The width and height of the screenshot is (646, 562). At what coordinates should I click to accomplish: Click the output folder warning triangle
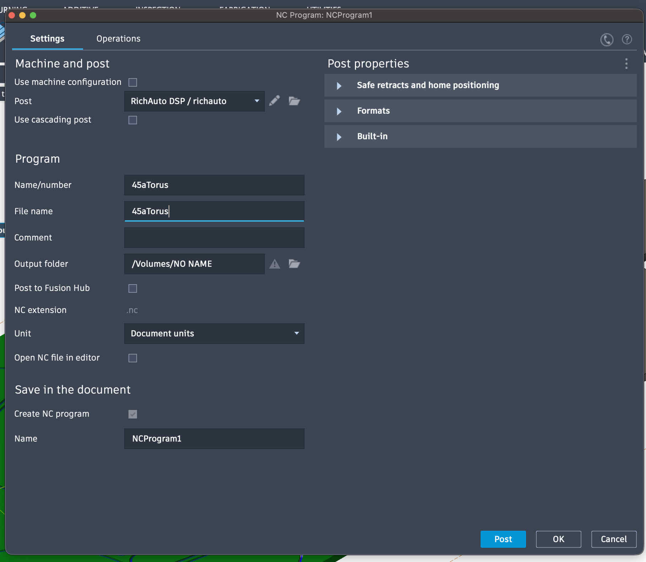pos(274,264)
